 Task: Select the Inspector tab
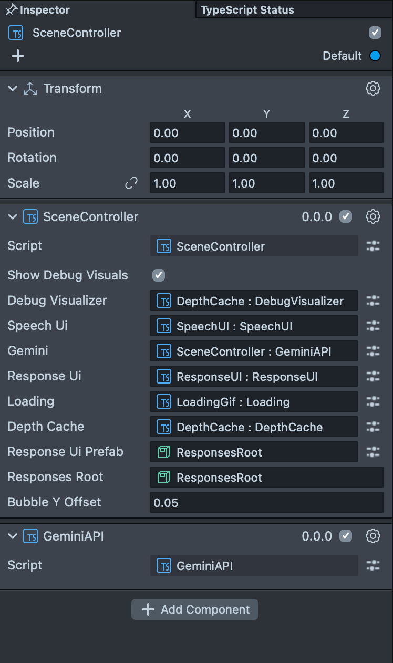click(44, 10)
